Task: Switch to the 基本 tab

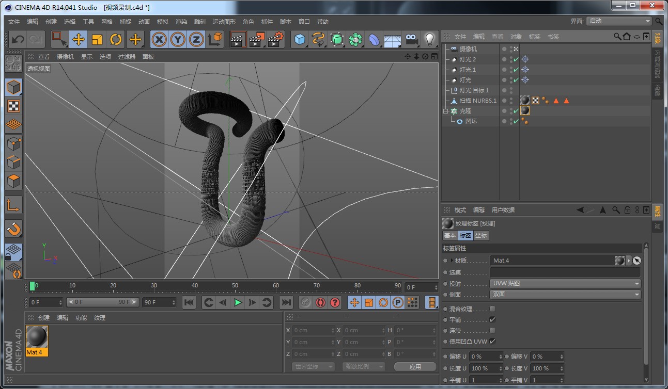Action: (x=450, y=235)
